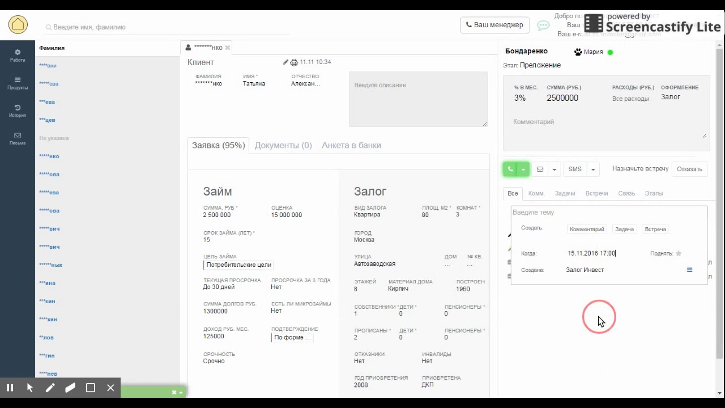Click the paw icon beside Мария

coord(578,52)
